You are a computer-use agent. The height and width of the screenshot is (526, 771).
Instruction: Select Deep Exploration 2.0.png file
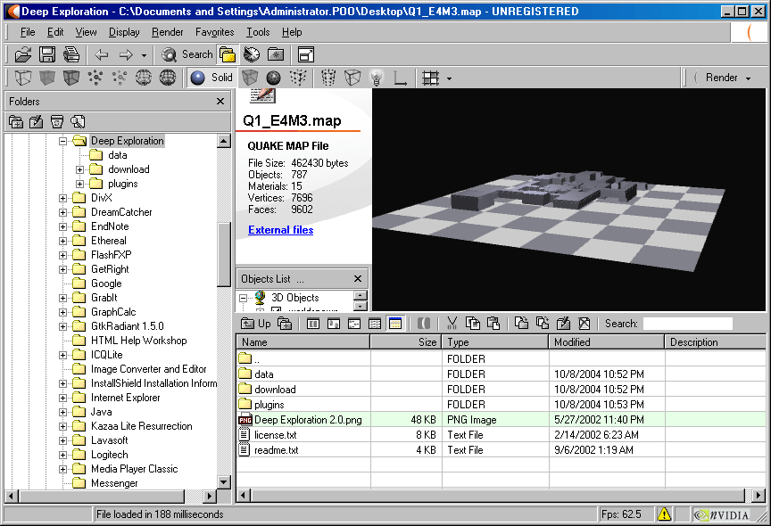[x=308, y=420]
